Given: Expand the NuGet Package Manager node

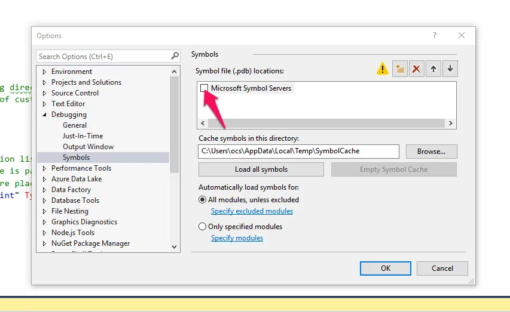Looking at the screenshot, I should [x=45, y=243].
